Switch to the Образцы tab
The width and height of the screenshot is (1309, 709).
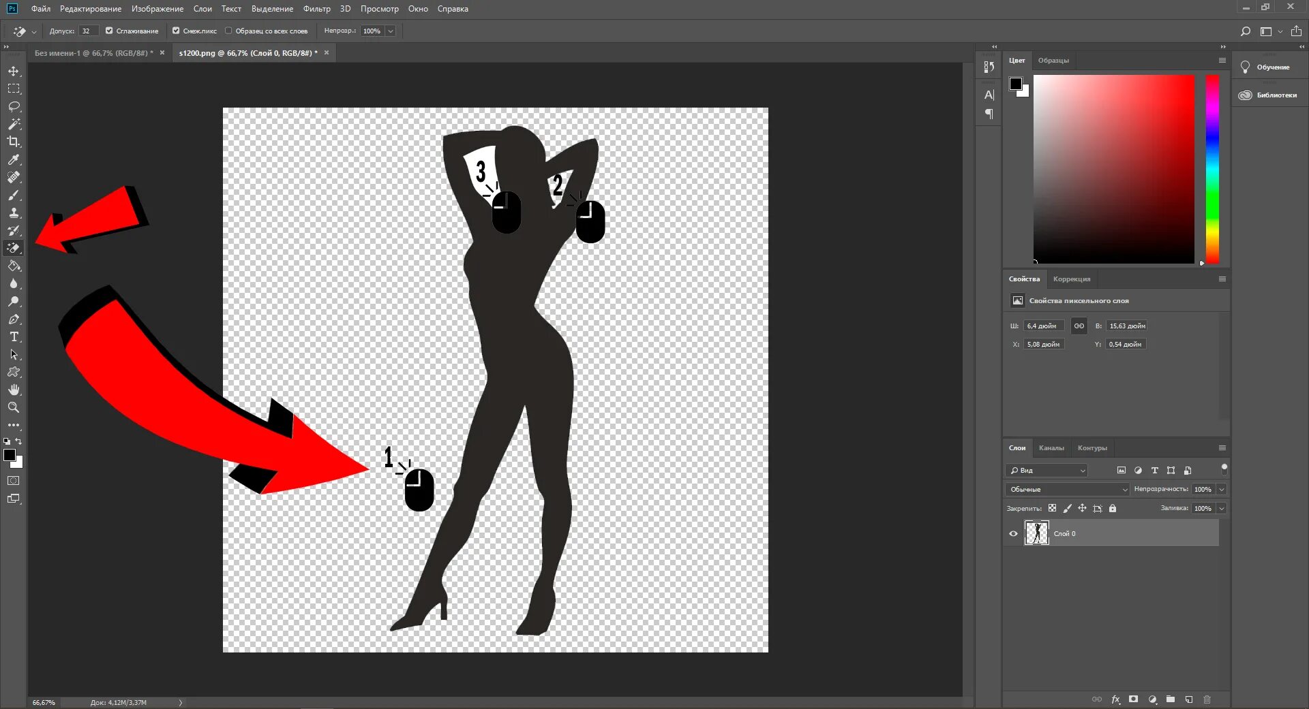(1053, 61)
